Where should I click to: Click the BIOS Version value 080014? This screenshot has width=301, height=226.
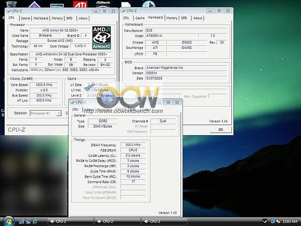point(186,73)
